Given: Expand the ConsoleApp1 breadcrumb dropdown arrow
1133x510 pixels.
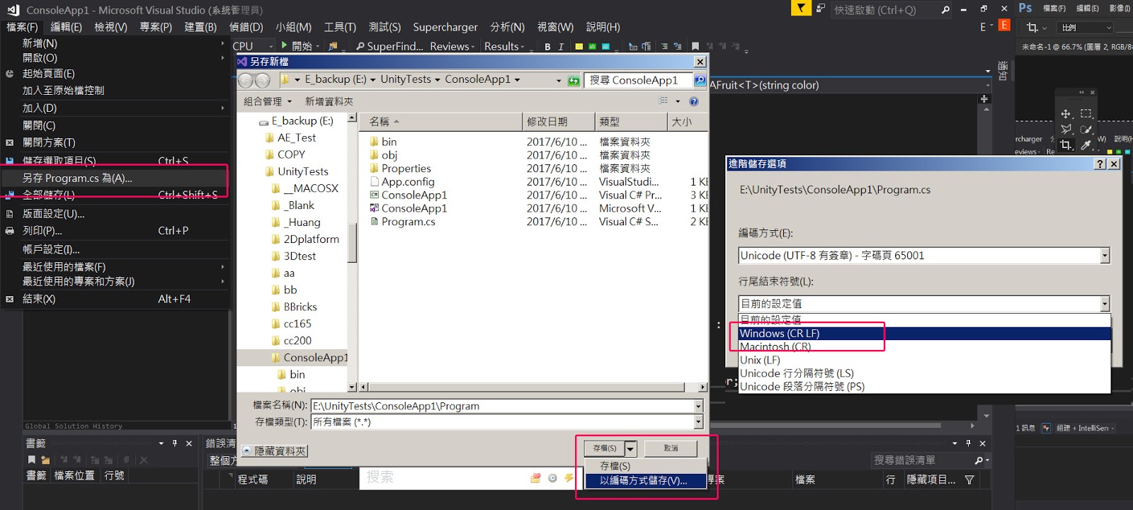Looking at the screenshot, I should click(x=517, y=80).
